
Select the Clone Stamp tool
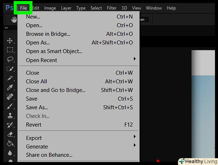(10, 115)
